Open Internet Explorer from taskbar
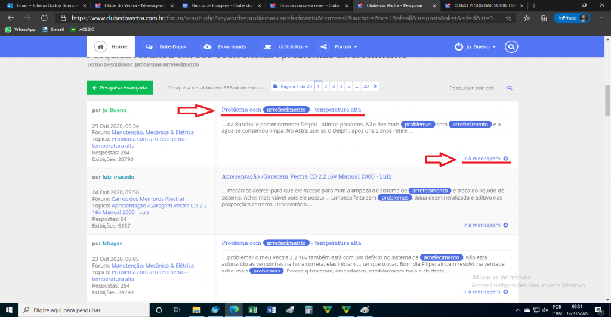The width and height of the screenshot is (611, 317). (x=215, y=310)
